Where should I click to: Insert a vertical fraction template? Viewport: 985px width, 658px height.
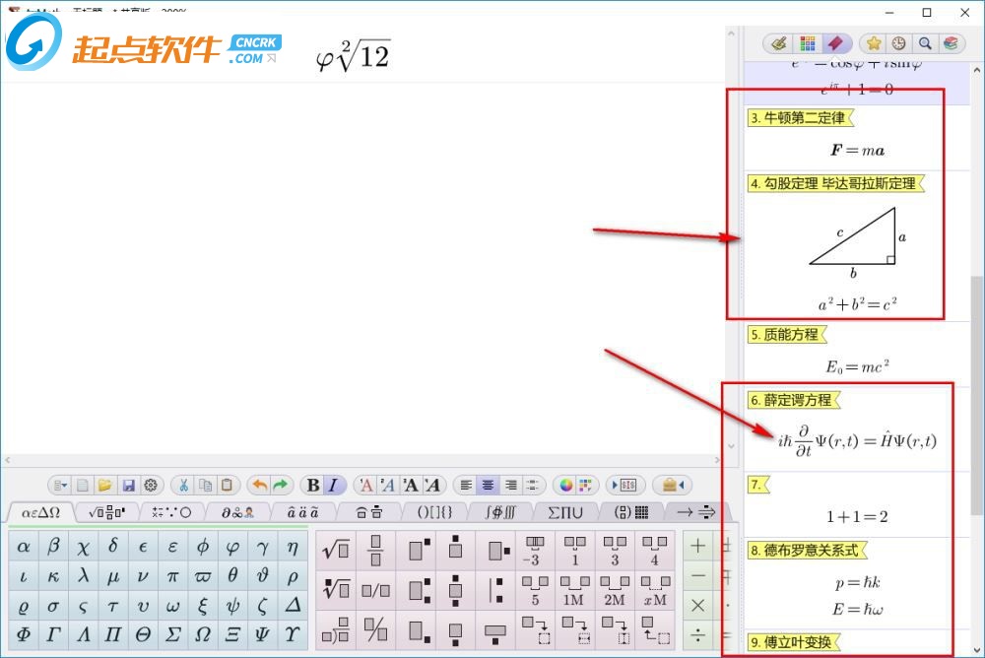[375, 551]
